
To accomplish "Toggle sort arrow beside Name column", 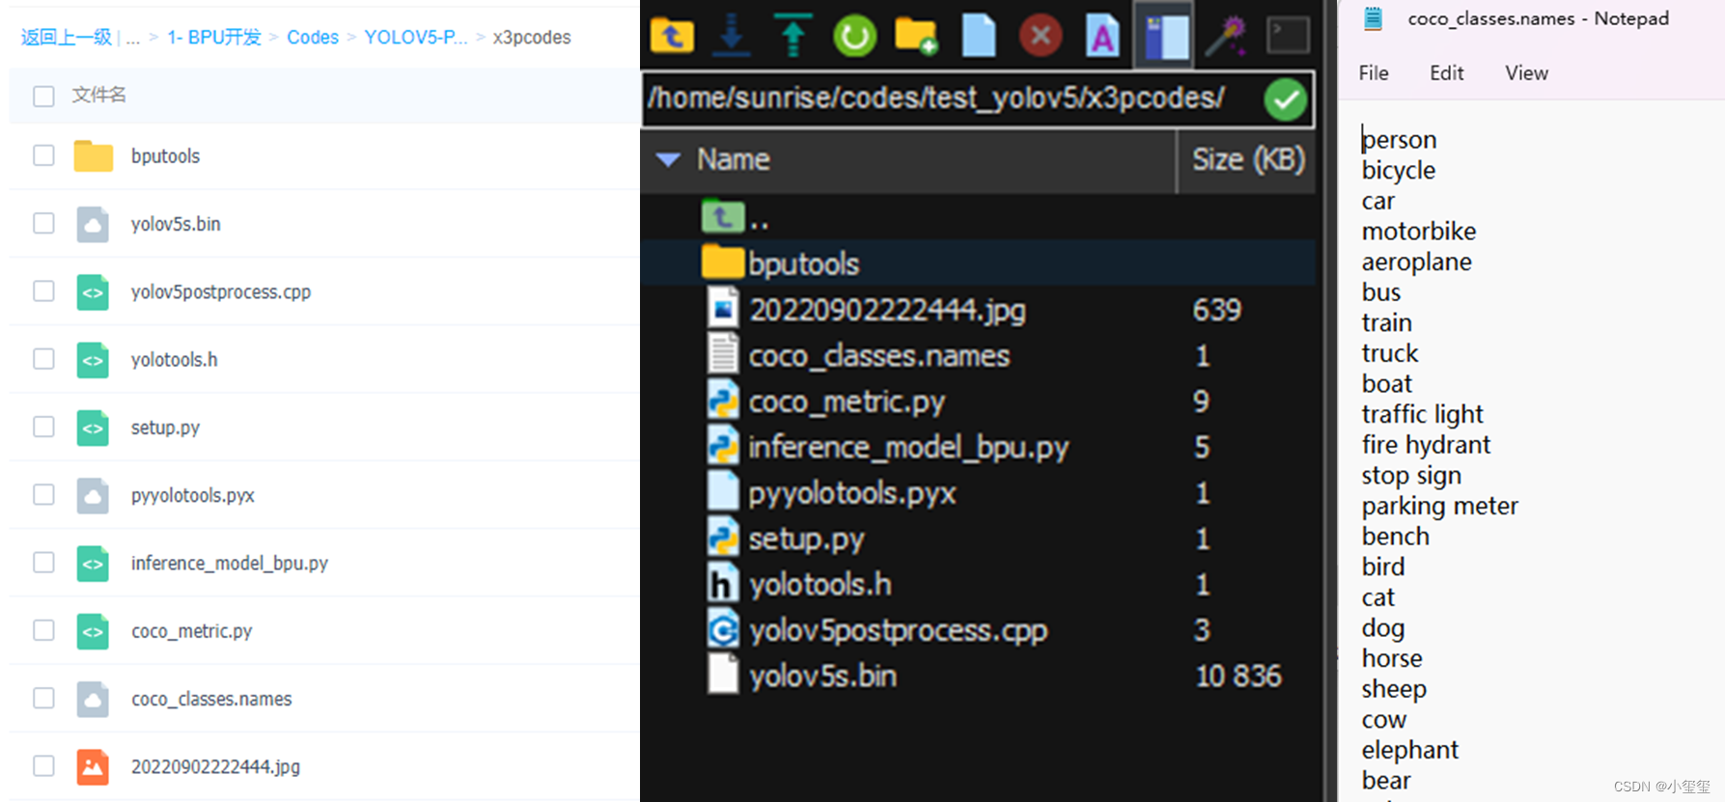I will coord(668,159).
